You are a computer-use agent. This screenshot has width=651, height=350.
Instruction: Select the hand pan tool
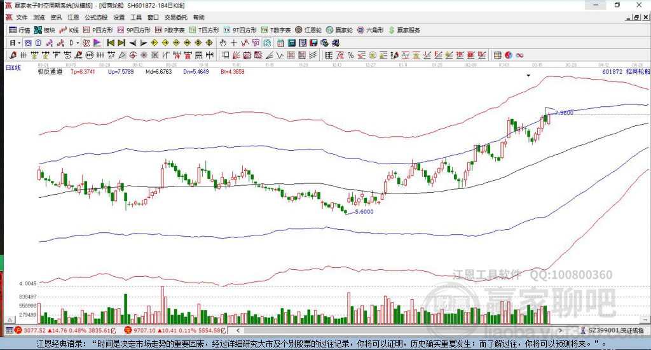[x=223, y=43]
